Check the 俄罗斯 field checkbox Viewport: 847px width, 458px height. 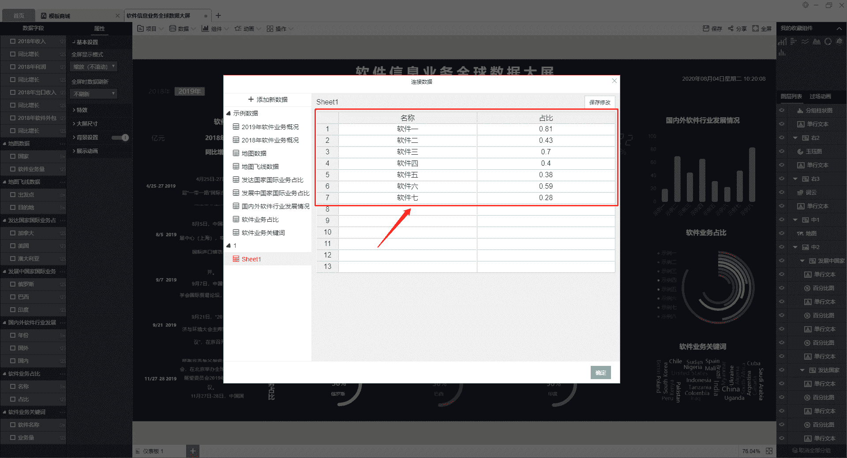click(x=13, y=284)
